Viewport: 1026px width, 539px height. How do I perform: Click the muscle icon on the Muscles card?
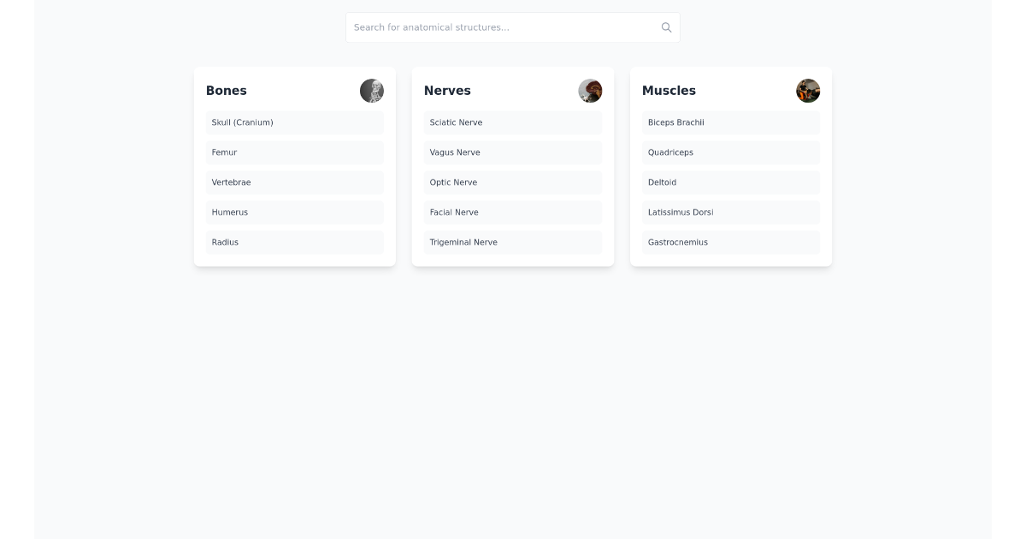tap(808, 91)
